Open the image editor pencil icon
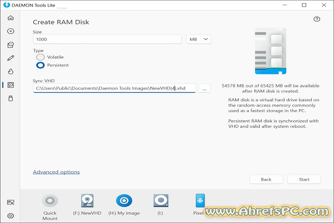Image resolution: width=334 pixels, height=223 pixels. (11, 58)
